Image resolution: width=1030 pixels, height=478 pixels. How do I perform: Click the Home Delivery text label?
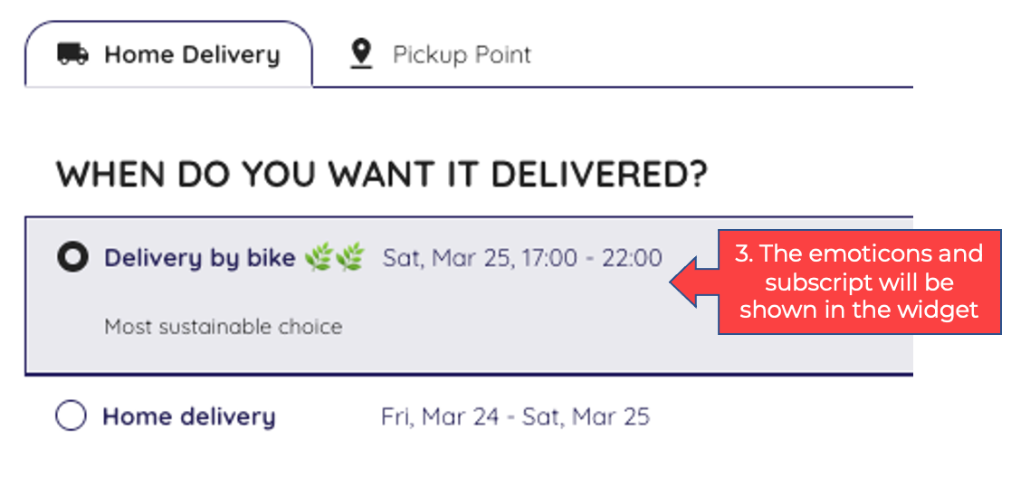192,55
